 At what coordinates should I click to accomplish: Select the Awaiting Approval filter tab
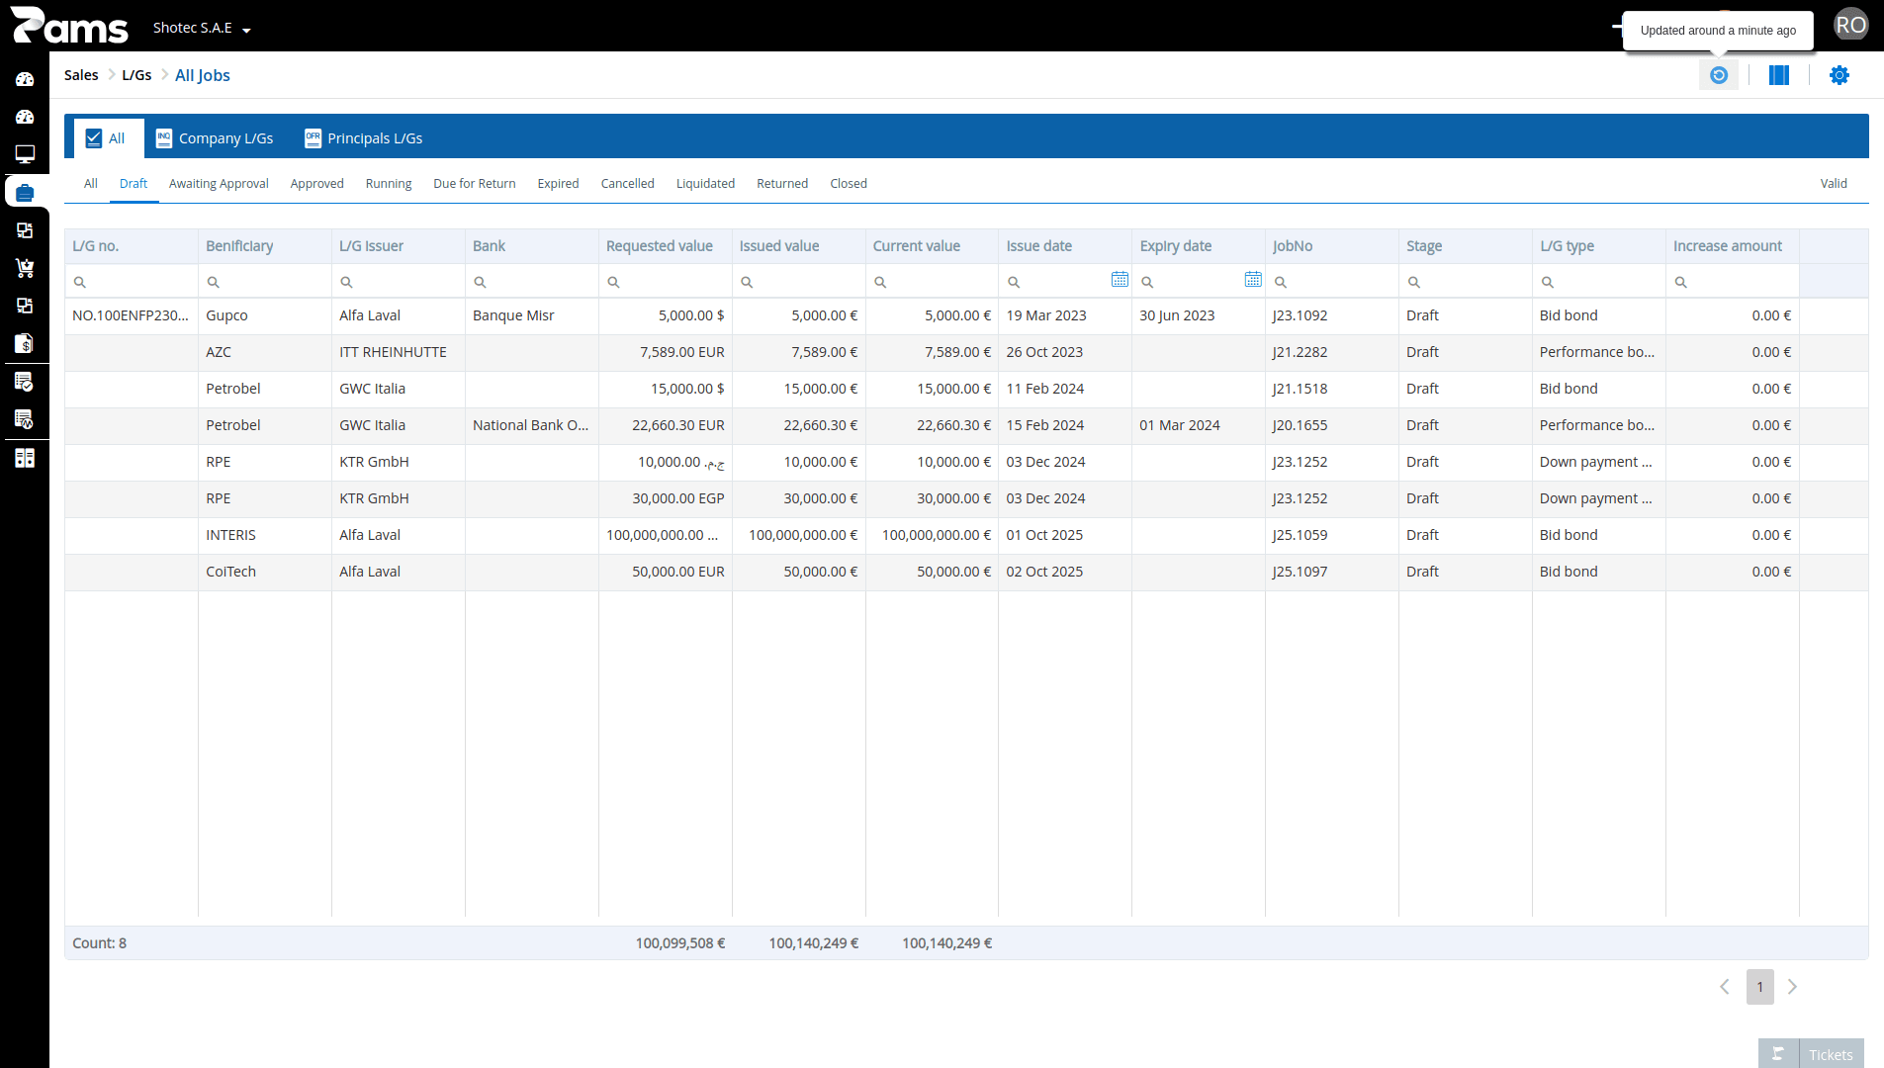(x=219, y=184)
